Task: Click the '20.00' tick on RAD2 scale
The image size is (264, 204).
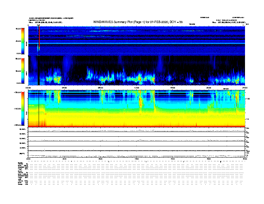Action: pos(18,41)
